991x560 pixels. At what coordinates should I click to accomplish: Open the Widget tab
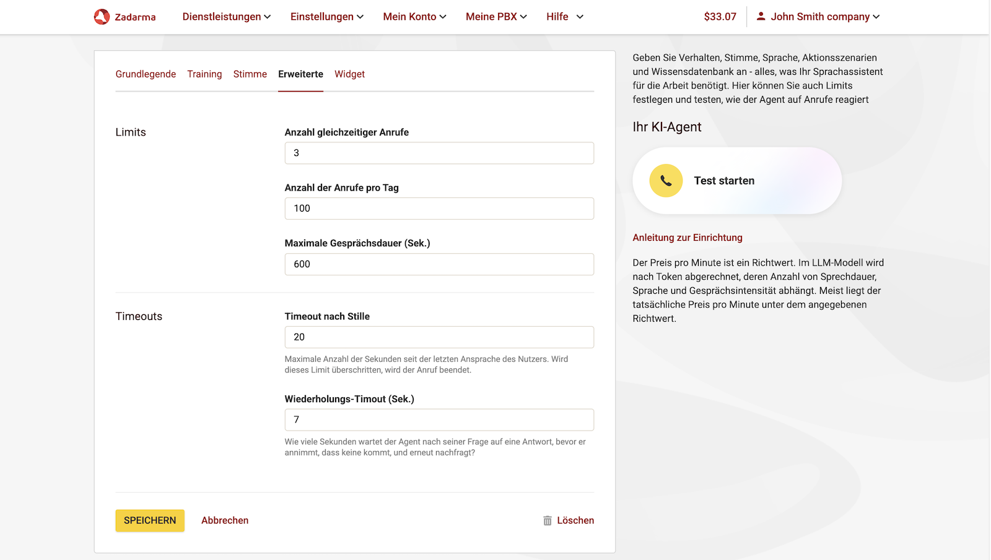tap(349, 74)
